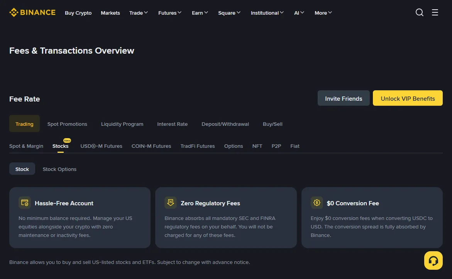Click the Invite Friends button
This screenshot has height=279, width=452.
(344, 98)
